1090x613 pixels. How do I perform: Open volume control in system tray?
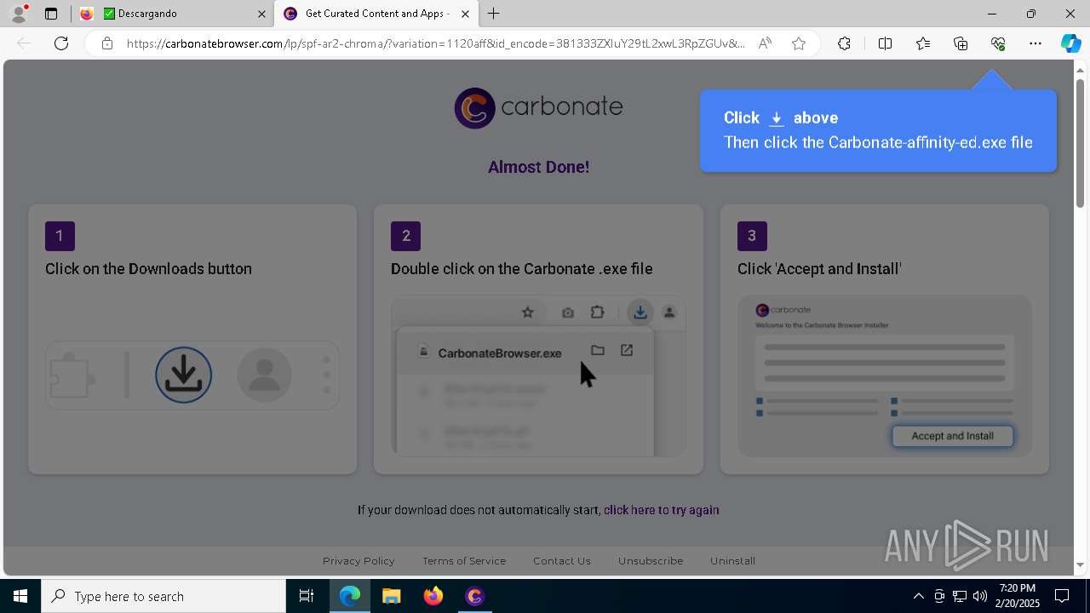(980, 596)
